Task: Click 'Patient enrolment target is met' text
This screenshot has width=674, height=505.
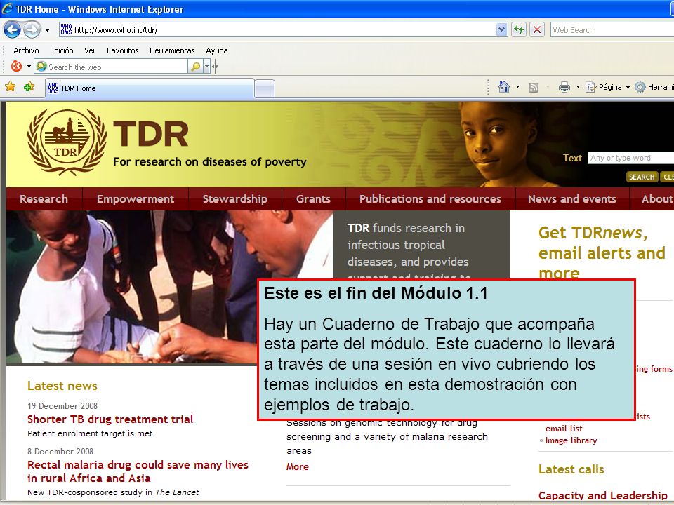Action: [90, 433]
